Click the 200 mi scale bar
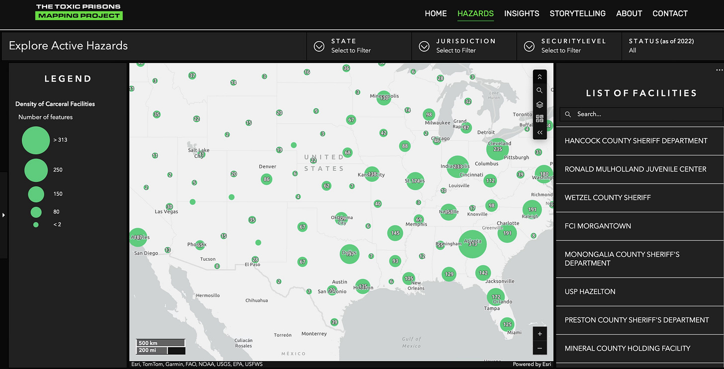 coord(160,351)
